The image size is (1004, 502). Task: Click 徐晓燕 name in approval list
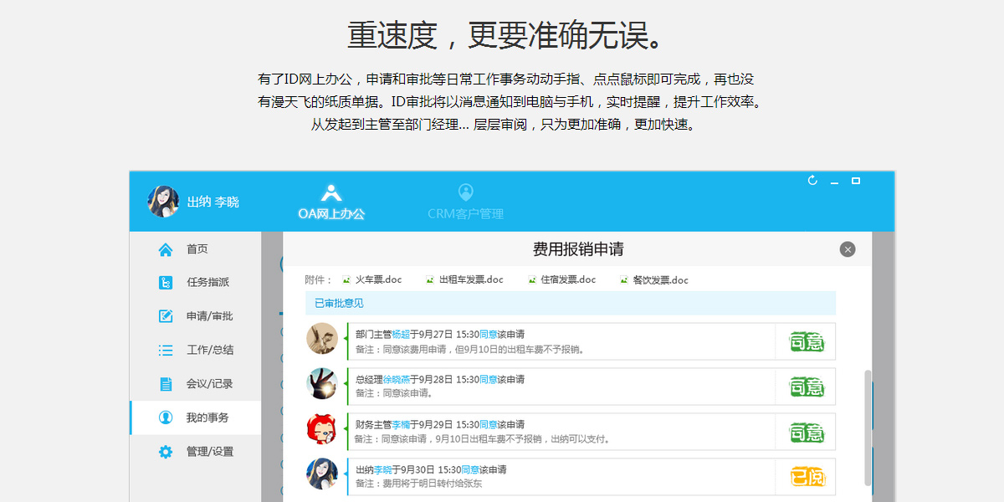click(x=396, y=379)
